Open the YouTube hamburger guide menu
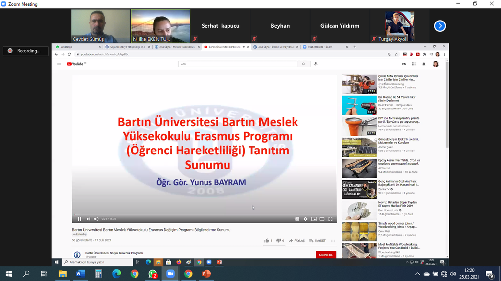Viewport: 501px width, 281px height. [x=59, y=64]
